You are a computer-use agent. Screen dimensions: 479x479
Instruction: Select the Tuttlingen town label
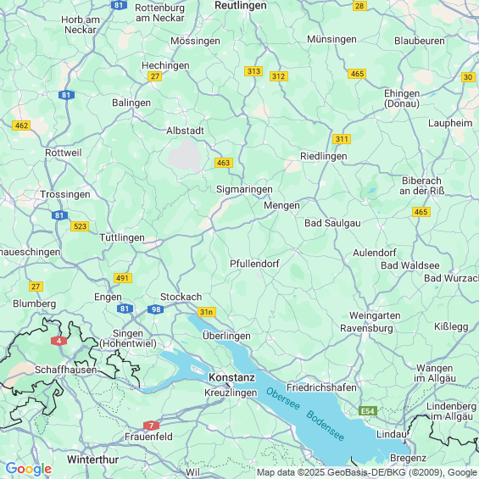coord(122,237)
